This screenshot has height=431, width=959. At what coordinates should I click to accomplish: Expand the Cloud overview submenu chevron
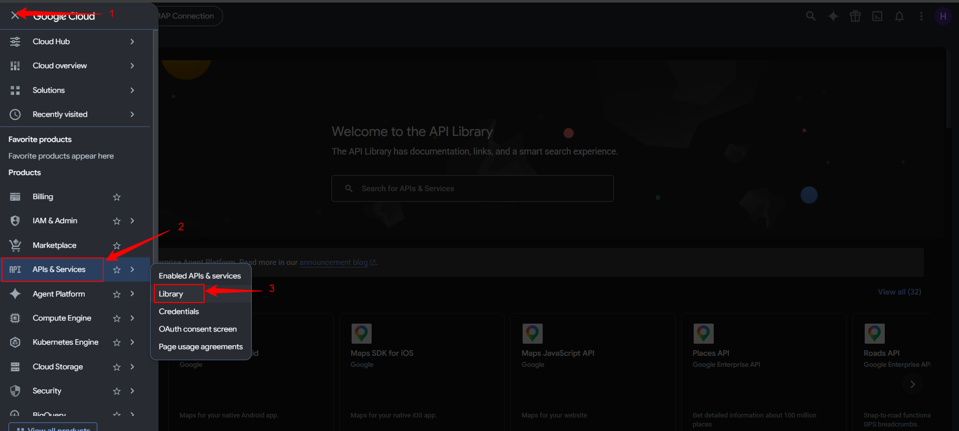132,66
